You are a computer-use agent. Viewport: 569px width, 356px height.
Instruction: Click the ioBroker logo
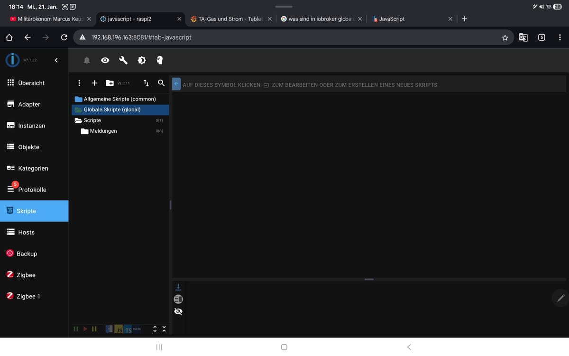pyautogui.click(x=12, y=60)
